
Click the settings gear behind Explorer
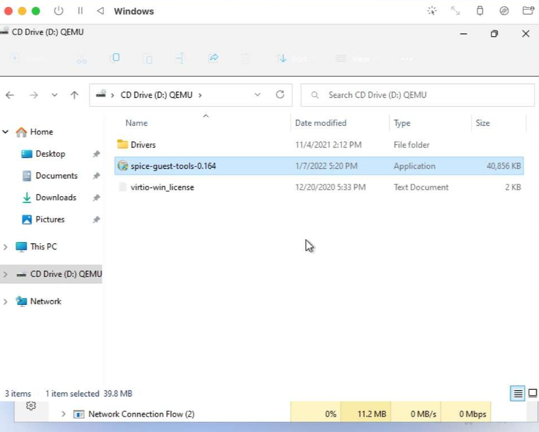pos(31,405)
